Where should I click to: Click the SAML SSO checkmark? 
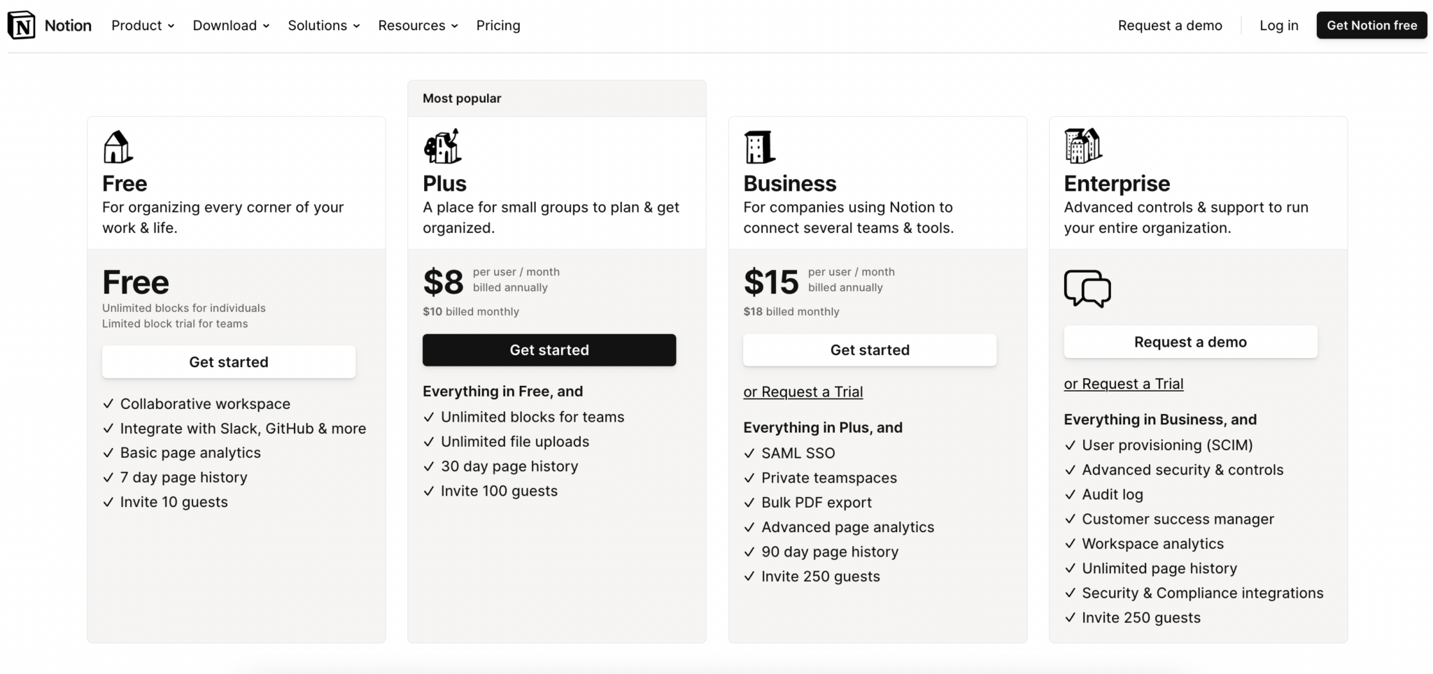pyautogui.click(x=749, y=453)
